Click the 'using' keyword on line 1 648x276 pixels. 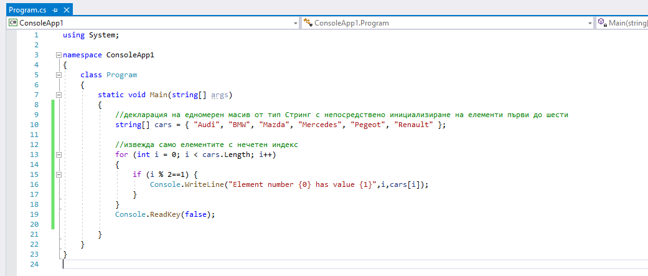pyautogui.click(x=73, y=35)
